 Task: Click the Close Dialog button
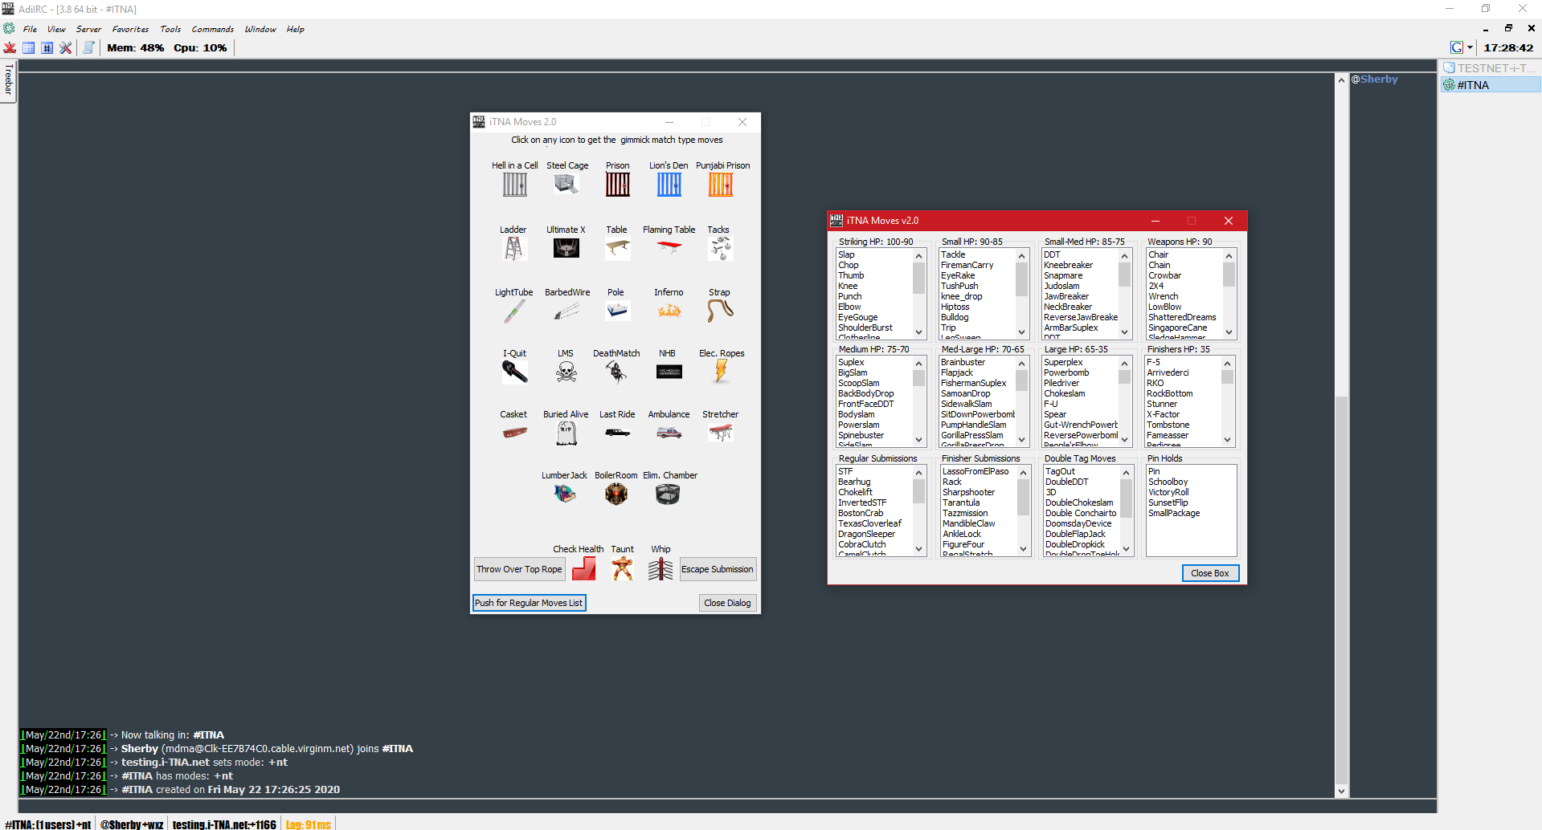click(727, 603)
